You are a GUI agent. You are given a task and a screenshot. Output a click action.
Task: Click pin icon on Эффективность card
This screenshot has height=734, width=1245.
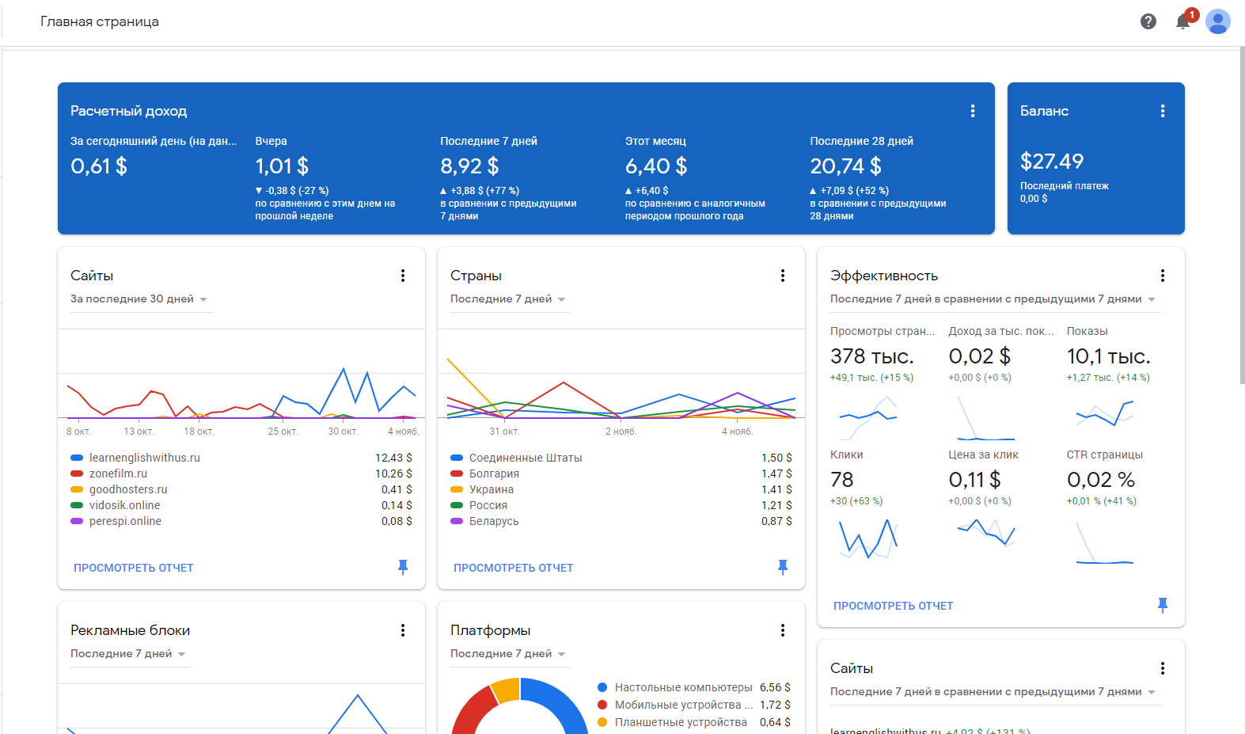1162,605
